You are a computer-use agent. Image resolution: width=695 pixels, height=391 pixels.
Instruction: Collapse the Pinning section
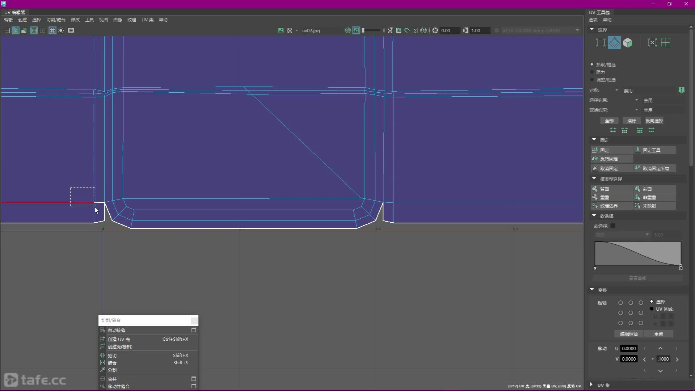pos(594,140)
